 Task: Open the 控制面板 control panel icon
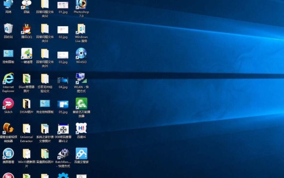pyautogui.click(x=8, y=53)
